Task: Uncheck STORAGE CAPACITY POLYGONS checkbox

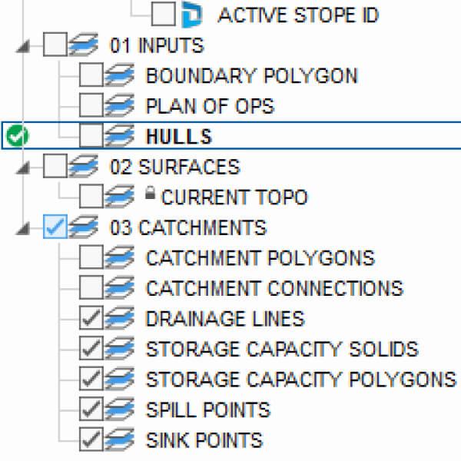Action: (91, 379)
